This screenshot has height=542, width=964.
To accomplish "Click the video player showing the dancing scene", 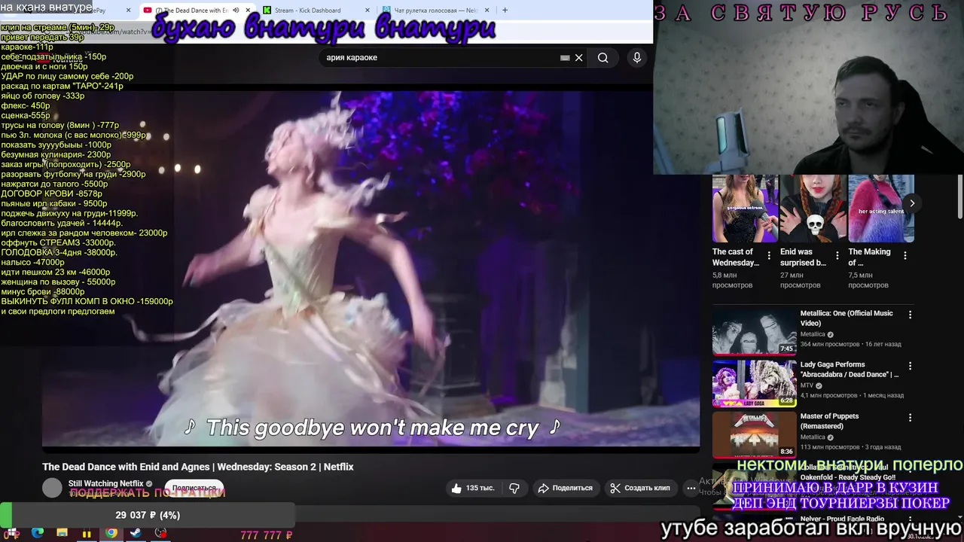I will tap(371, 269).
